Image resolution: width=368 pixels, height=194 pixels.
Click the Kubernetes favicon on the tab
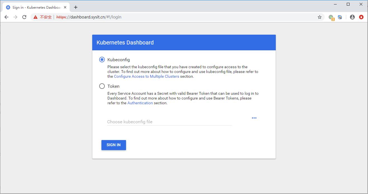coord(7,7)
